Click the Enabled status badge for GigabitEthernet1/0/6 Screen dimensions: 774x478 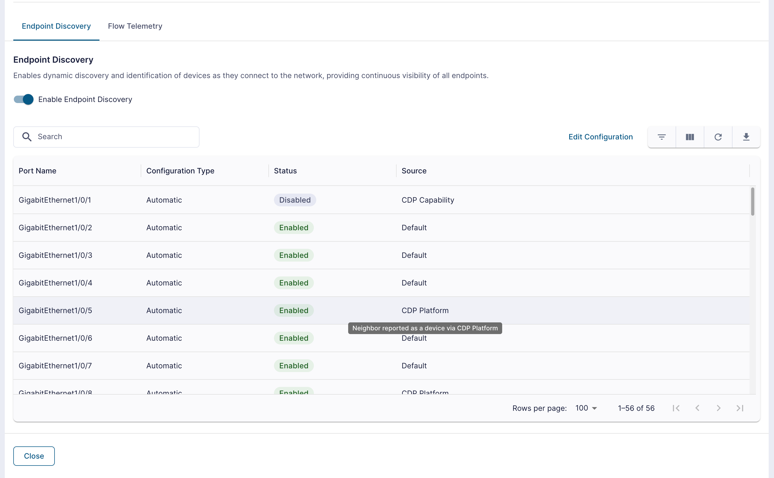(293, 338)
